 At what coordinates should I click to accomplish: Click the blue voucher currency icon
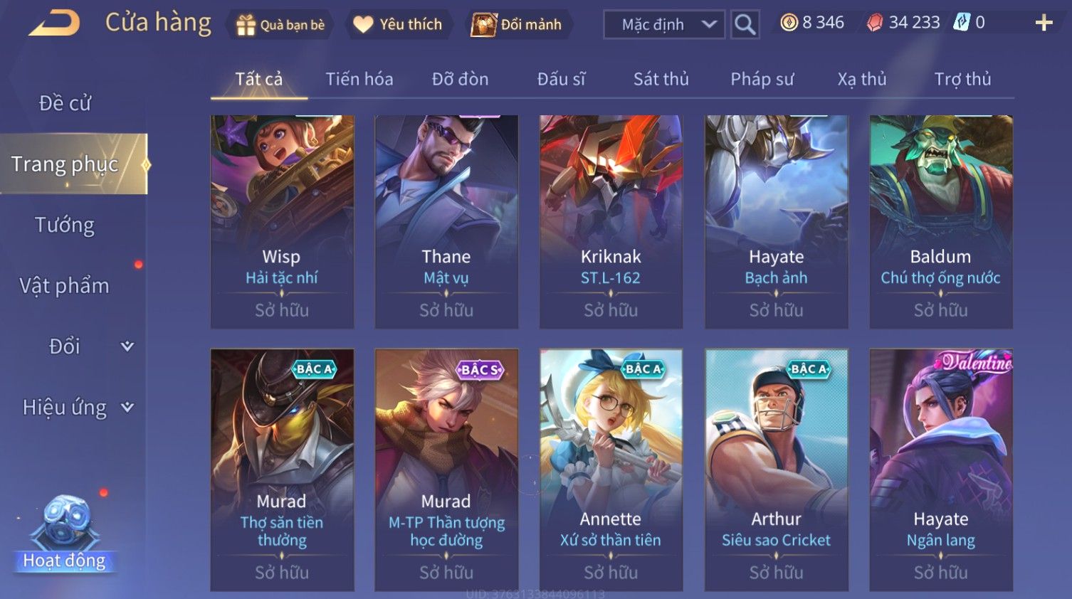tap(962, 23)
